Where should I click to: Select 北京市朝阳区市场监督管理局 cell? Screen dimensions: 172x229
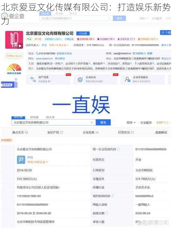click(x=36, y=222)
